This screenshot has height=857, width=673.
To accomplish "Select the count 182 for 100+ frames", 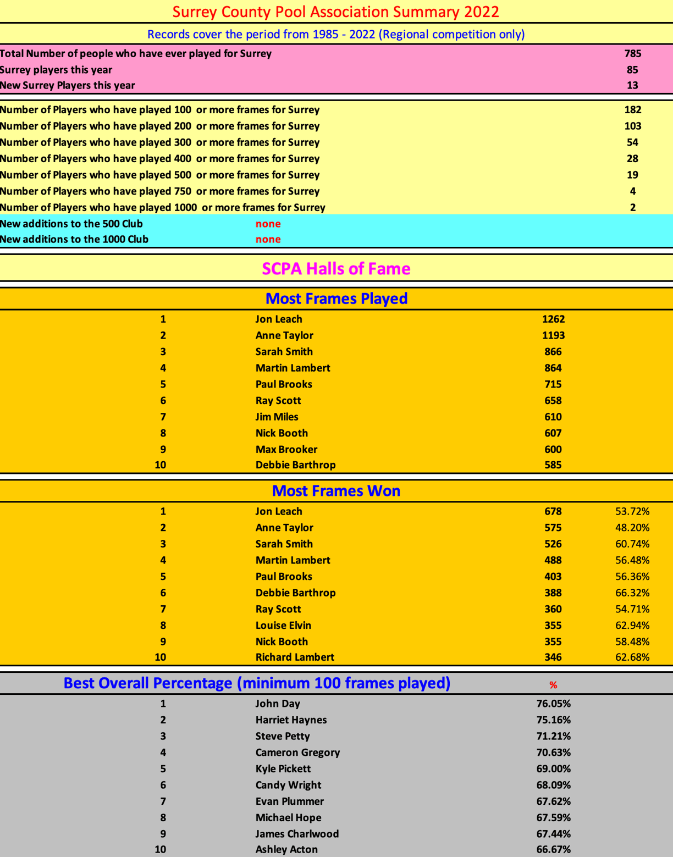I will coord(633,110).
